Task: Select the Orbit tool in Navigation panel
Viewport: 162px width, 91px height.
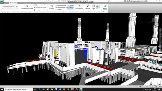Action: (x=59, y=10)
